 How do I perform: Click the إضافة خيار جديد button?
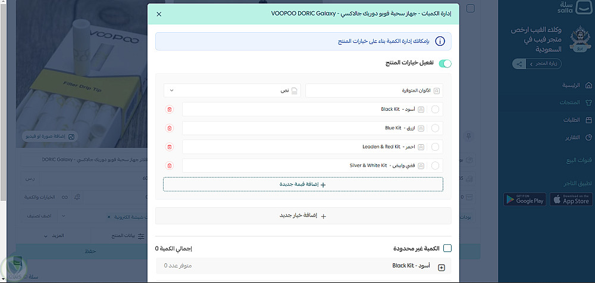(303, 216)
